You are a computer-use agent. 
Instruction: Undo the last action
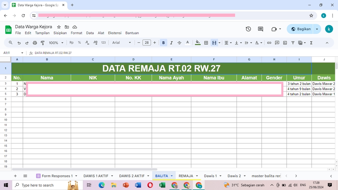click(x=19, y=43)
